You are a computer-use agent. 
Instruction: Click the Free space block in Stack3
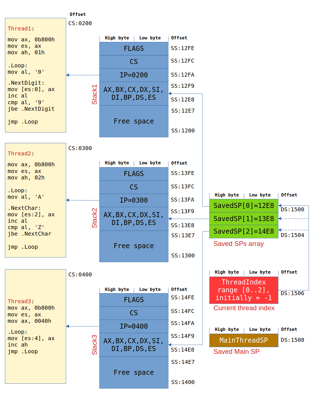(134, 373)
